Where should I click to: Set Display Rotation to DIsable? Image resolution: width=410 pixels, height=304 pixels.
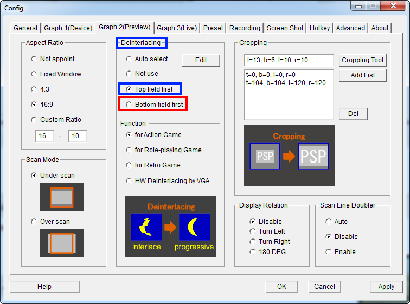coord(266,222)
